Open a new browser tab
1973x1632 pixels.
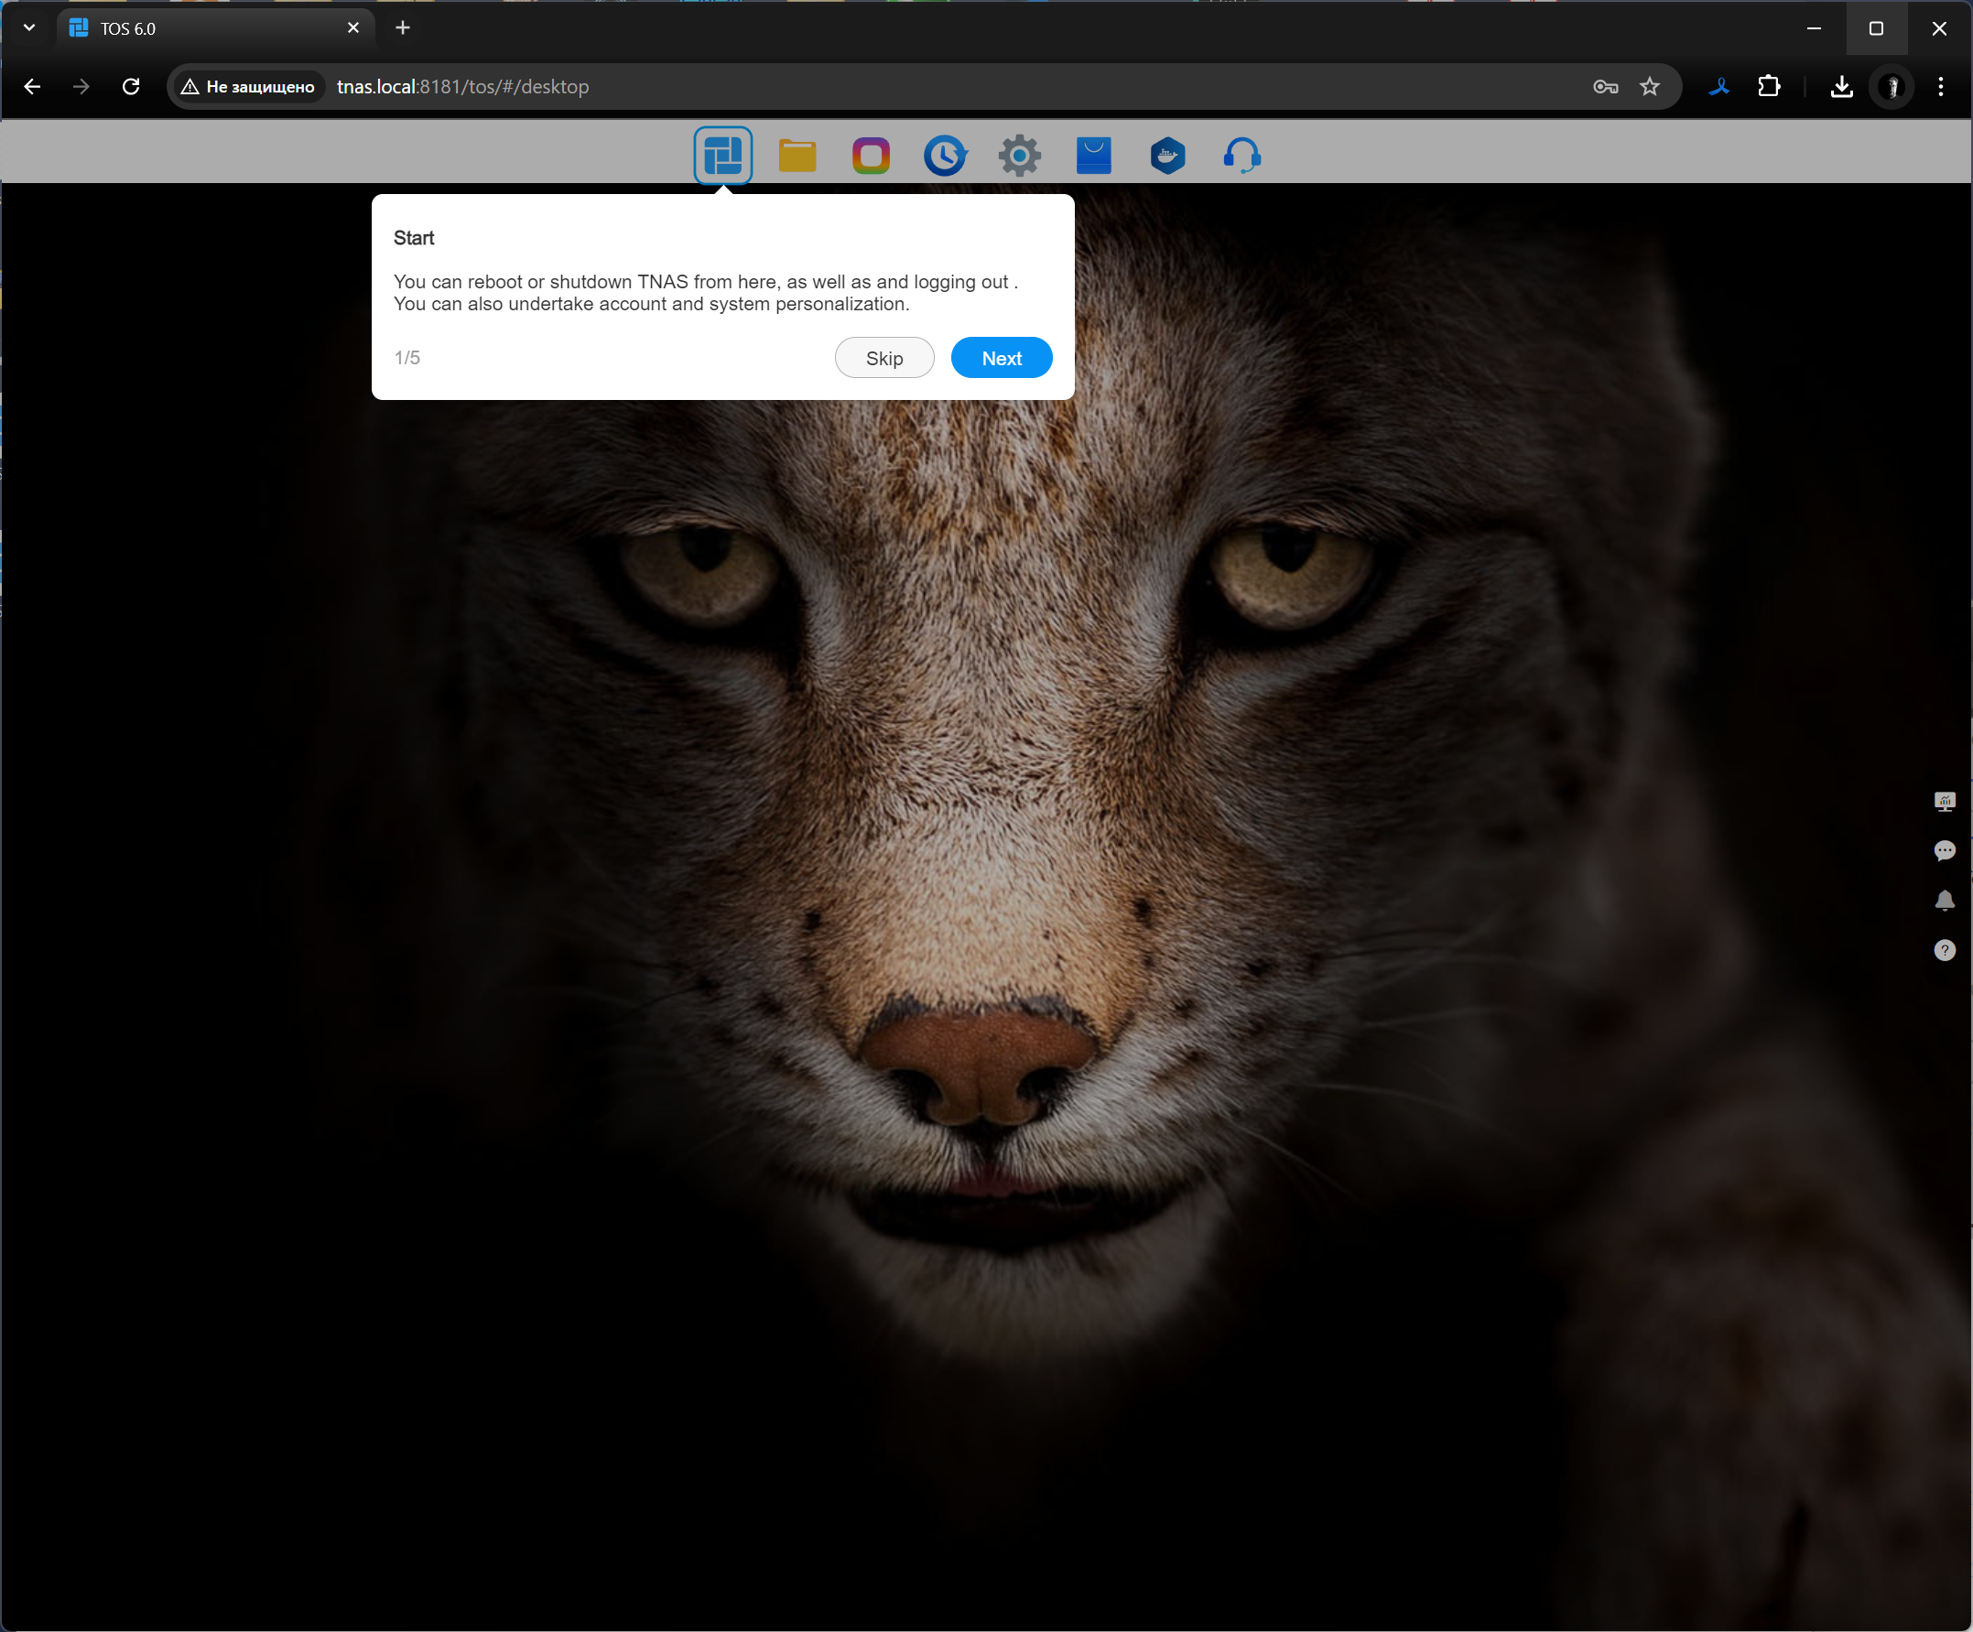[x=403, y=28]
